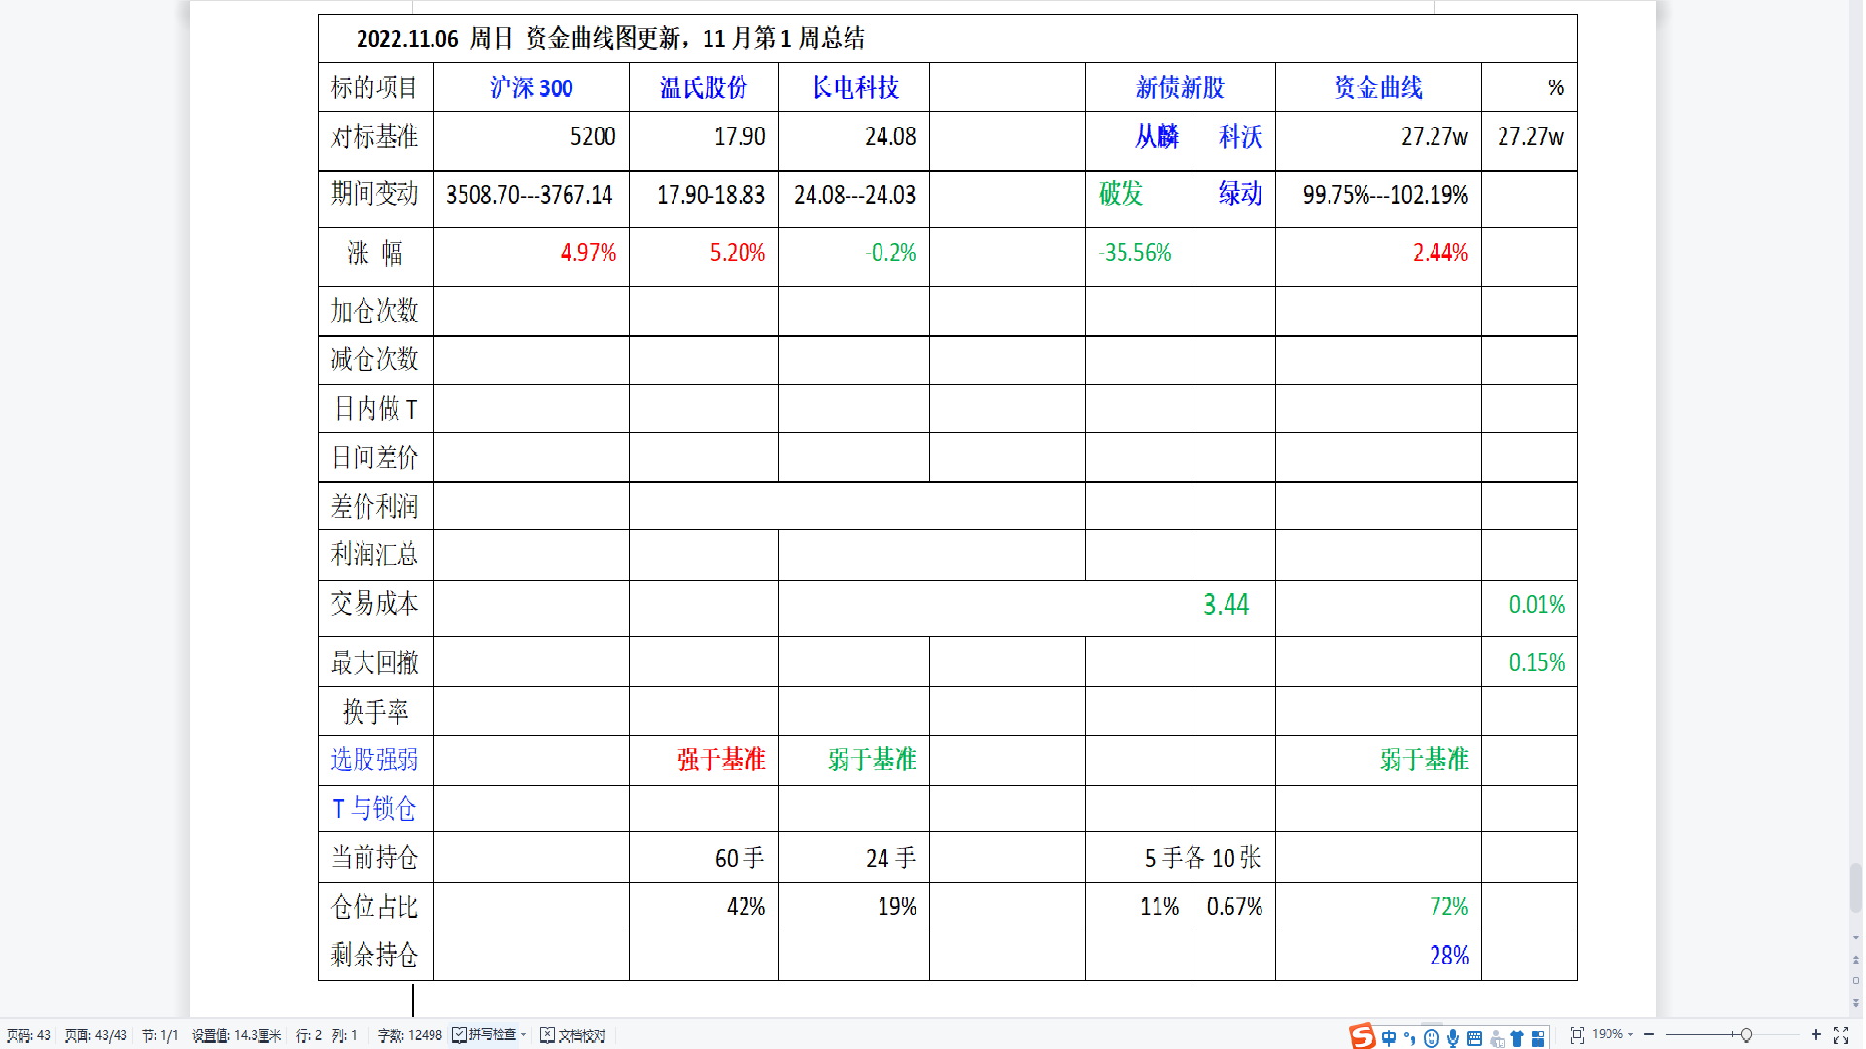
Task: Click the 长电科技 header cell
Action: (854, 87)
